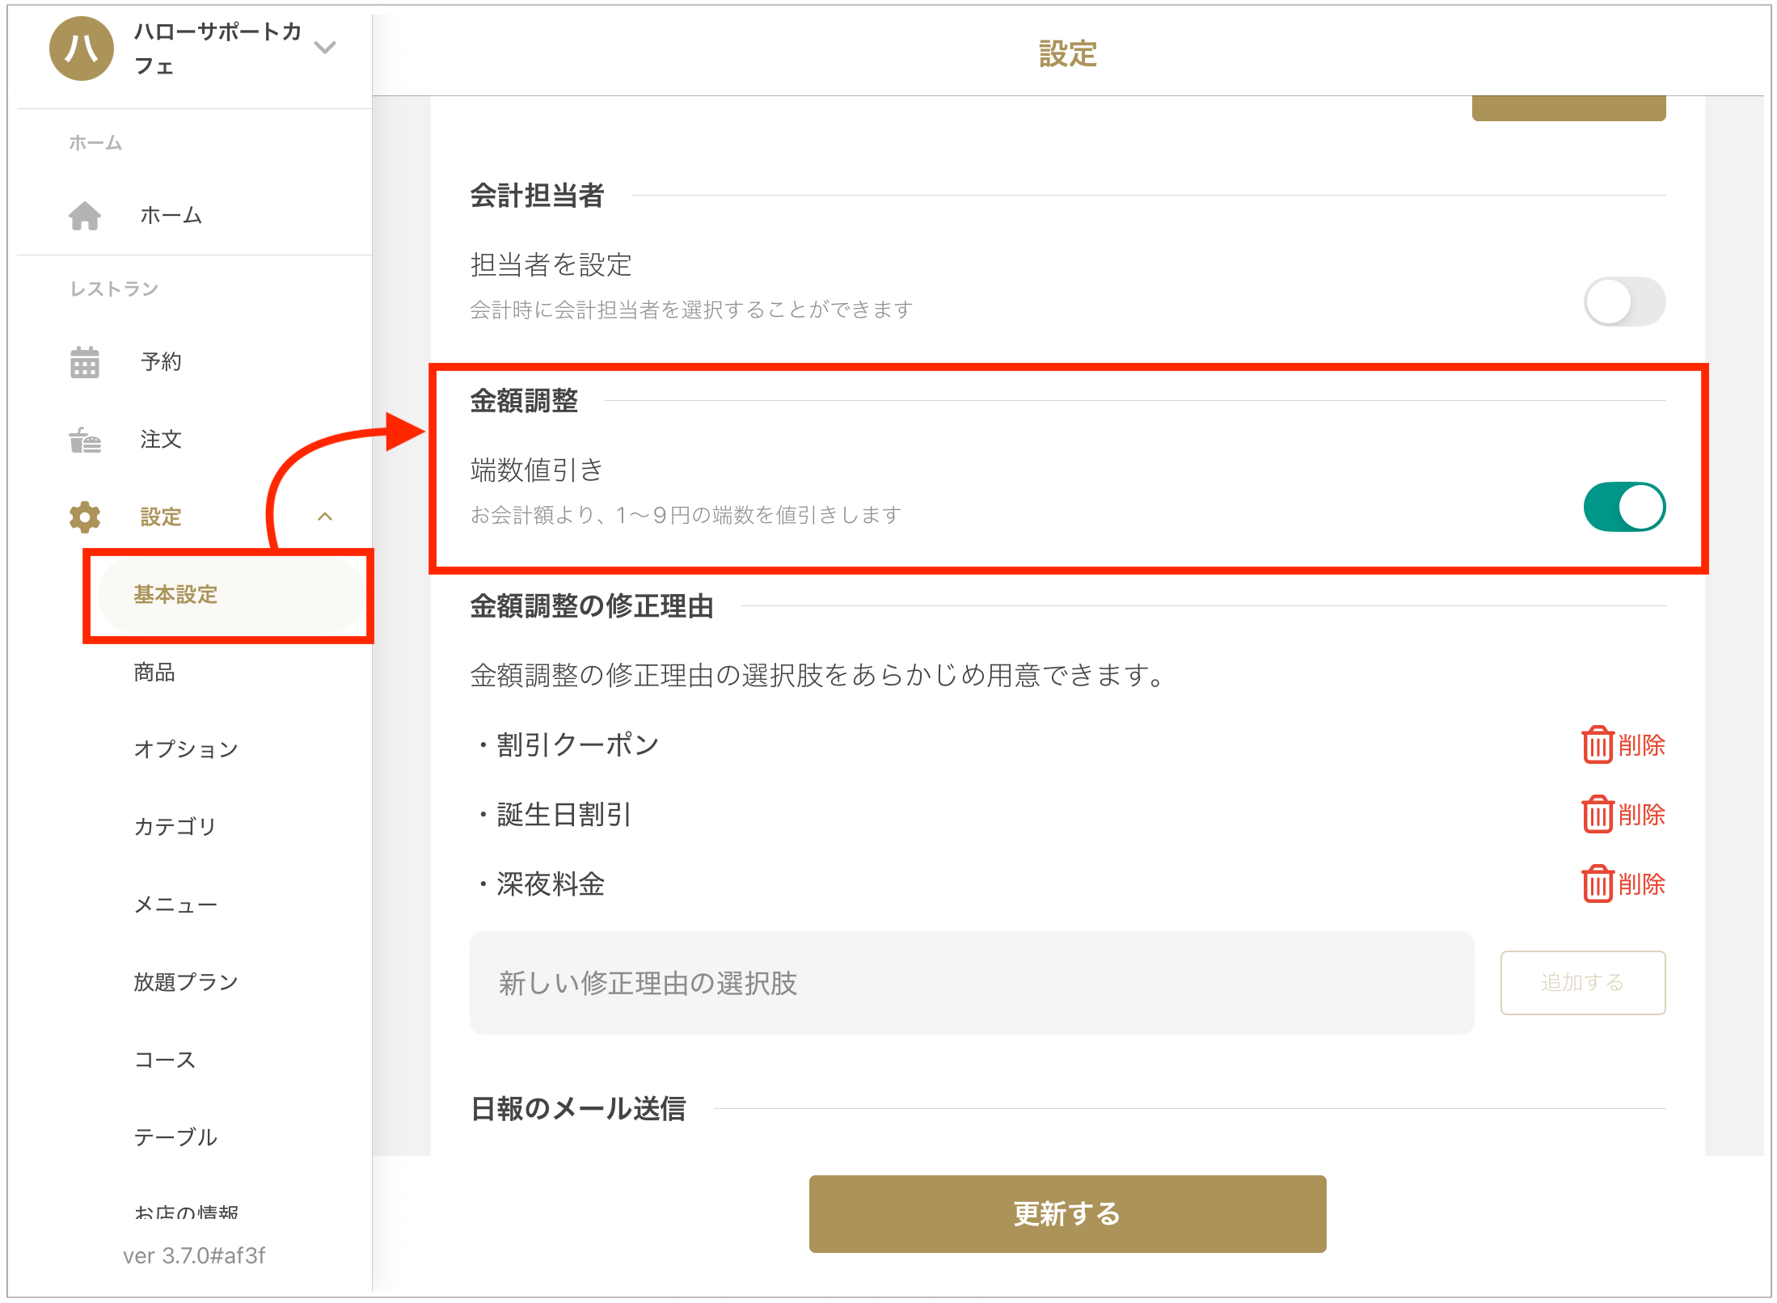
Task: Enable the 担当者を設定 toggle
Action: pos(1623,302)
